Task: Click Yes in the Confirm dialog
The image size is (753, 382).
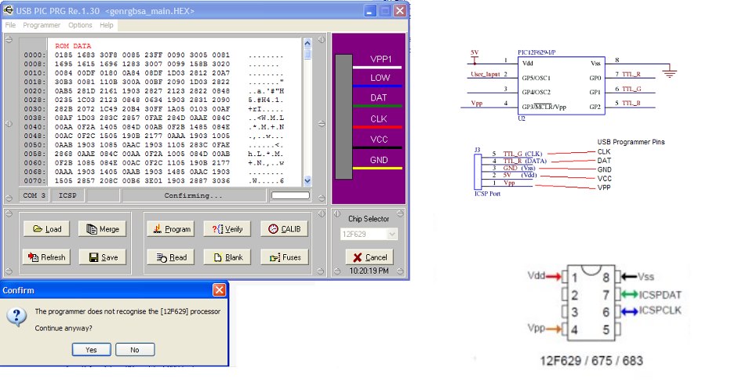Action: tap(91, 349)
